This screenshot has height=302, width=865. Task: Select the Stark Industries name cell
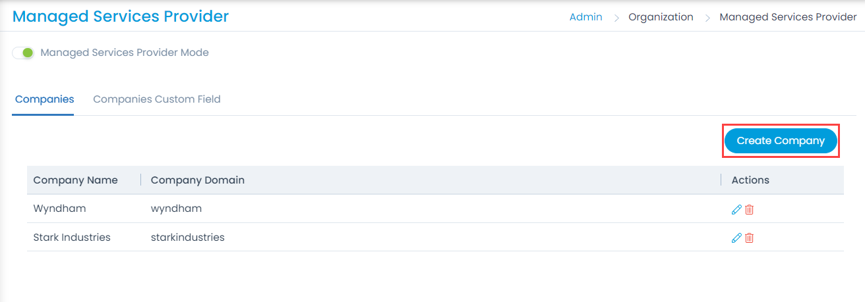[72, 237]
